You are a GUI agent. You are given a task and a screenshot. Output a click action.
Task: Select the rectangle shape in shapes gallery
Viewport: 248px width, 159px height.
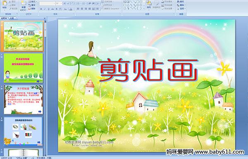[138, 2]
